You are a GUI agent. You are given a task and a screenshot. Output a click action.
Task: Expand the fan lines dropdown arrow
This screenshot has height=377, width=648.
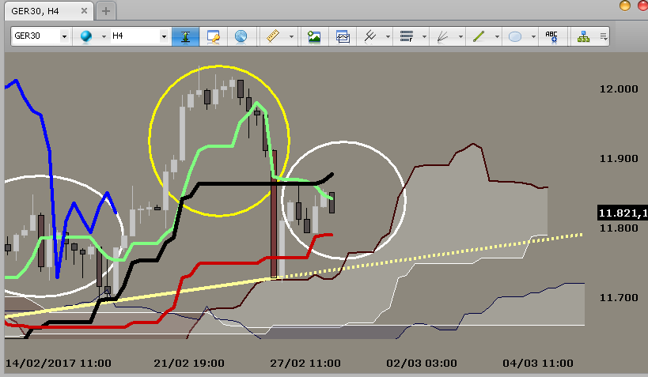click(460, 36)
